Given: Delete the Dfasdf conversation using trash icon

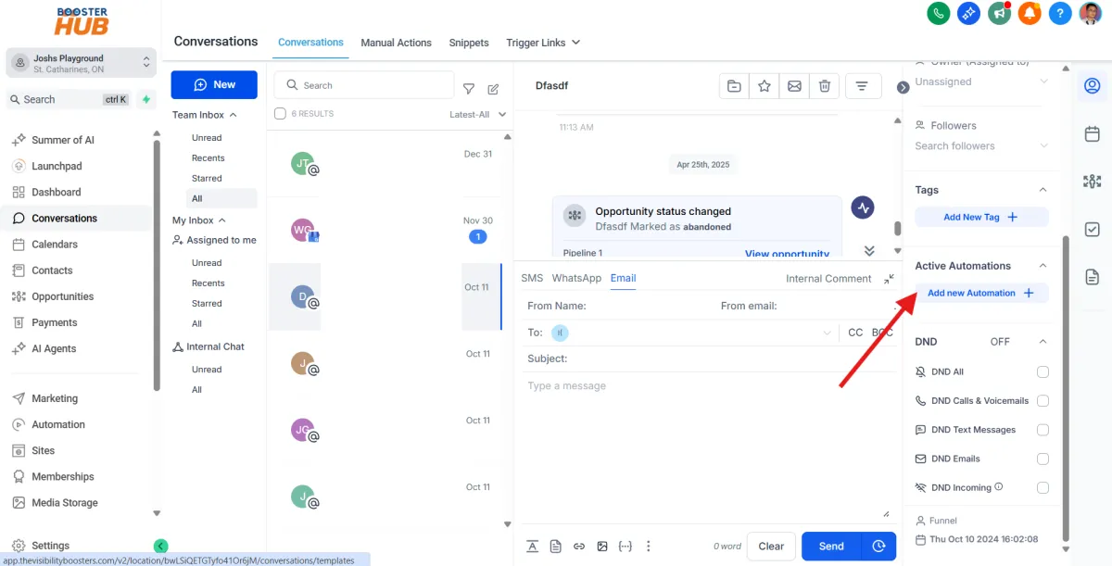Looking at the screenshot, I should (x=824, y=85).
